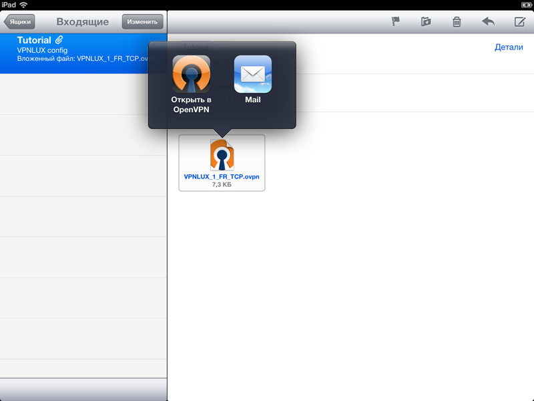Screen dimensions: 534x401
Task: Tap the iPad label in status bar
Action: tap(9, 5)
